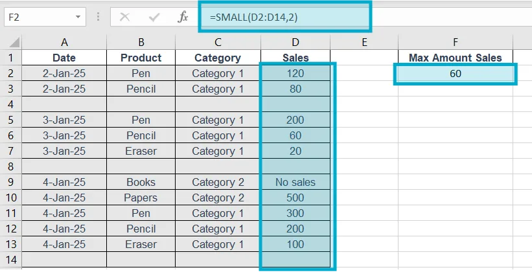Select the Sales header cell
This screenshot has height=272, width=532.
[x=295, y=58]
